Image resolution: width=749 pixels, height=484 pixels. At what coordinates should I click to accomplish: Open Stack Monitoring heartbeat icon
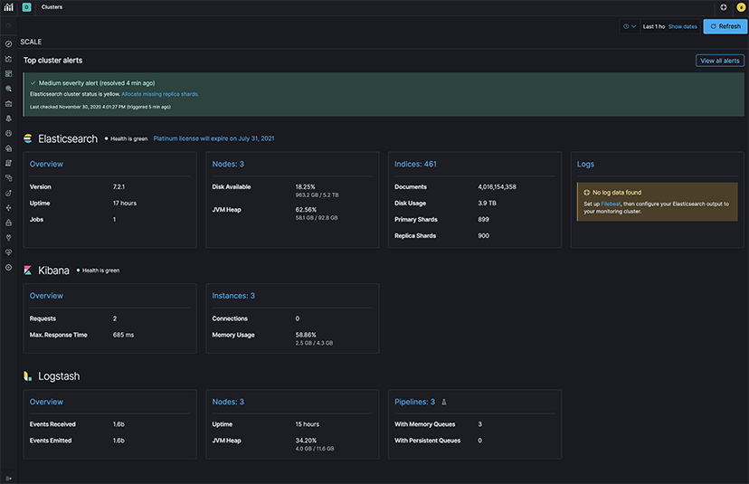click(9, 252)
